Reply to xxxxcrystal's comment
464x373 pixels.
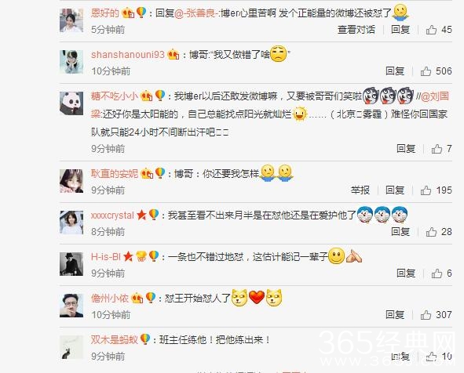point(400,232)
